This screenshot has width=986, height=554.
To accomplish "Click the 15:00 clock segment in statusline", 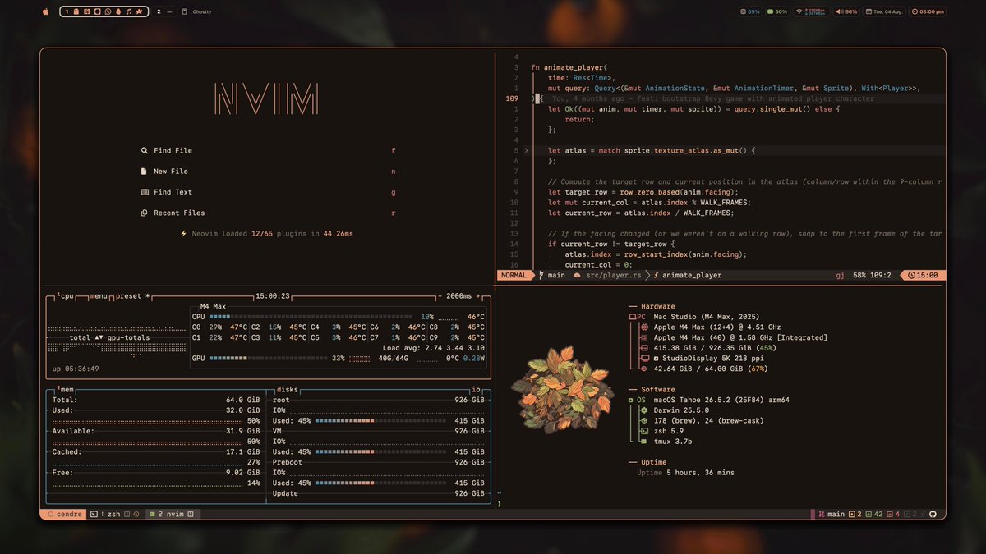I will tap(923, 275).
